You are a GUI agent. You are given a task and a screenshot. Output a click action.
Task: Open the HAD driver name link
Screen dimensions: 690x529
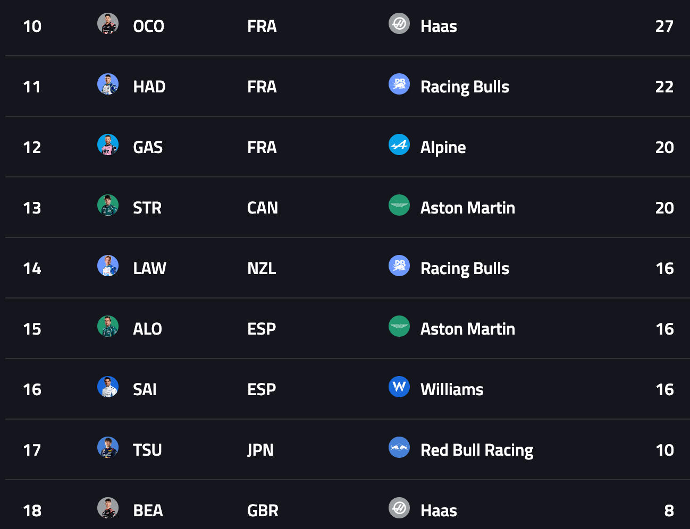click(149, 87)
